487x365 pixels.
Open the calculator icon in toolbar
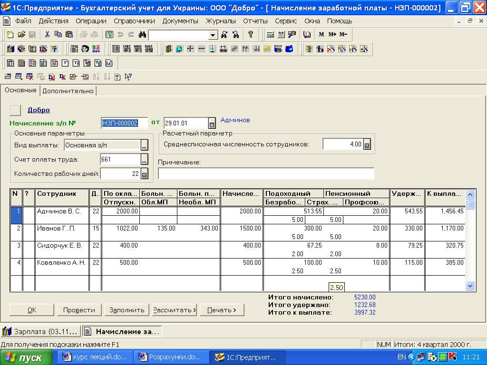tap(270, 35)
